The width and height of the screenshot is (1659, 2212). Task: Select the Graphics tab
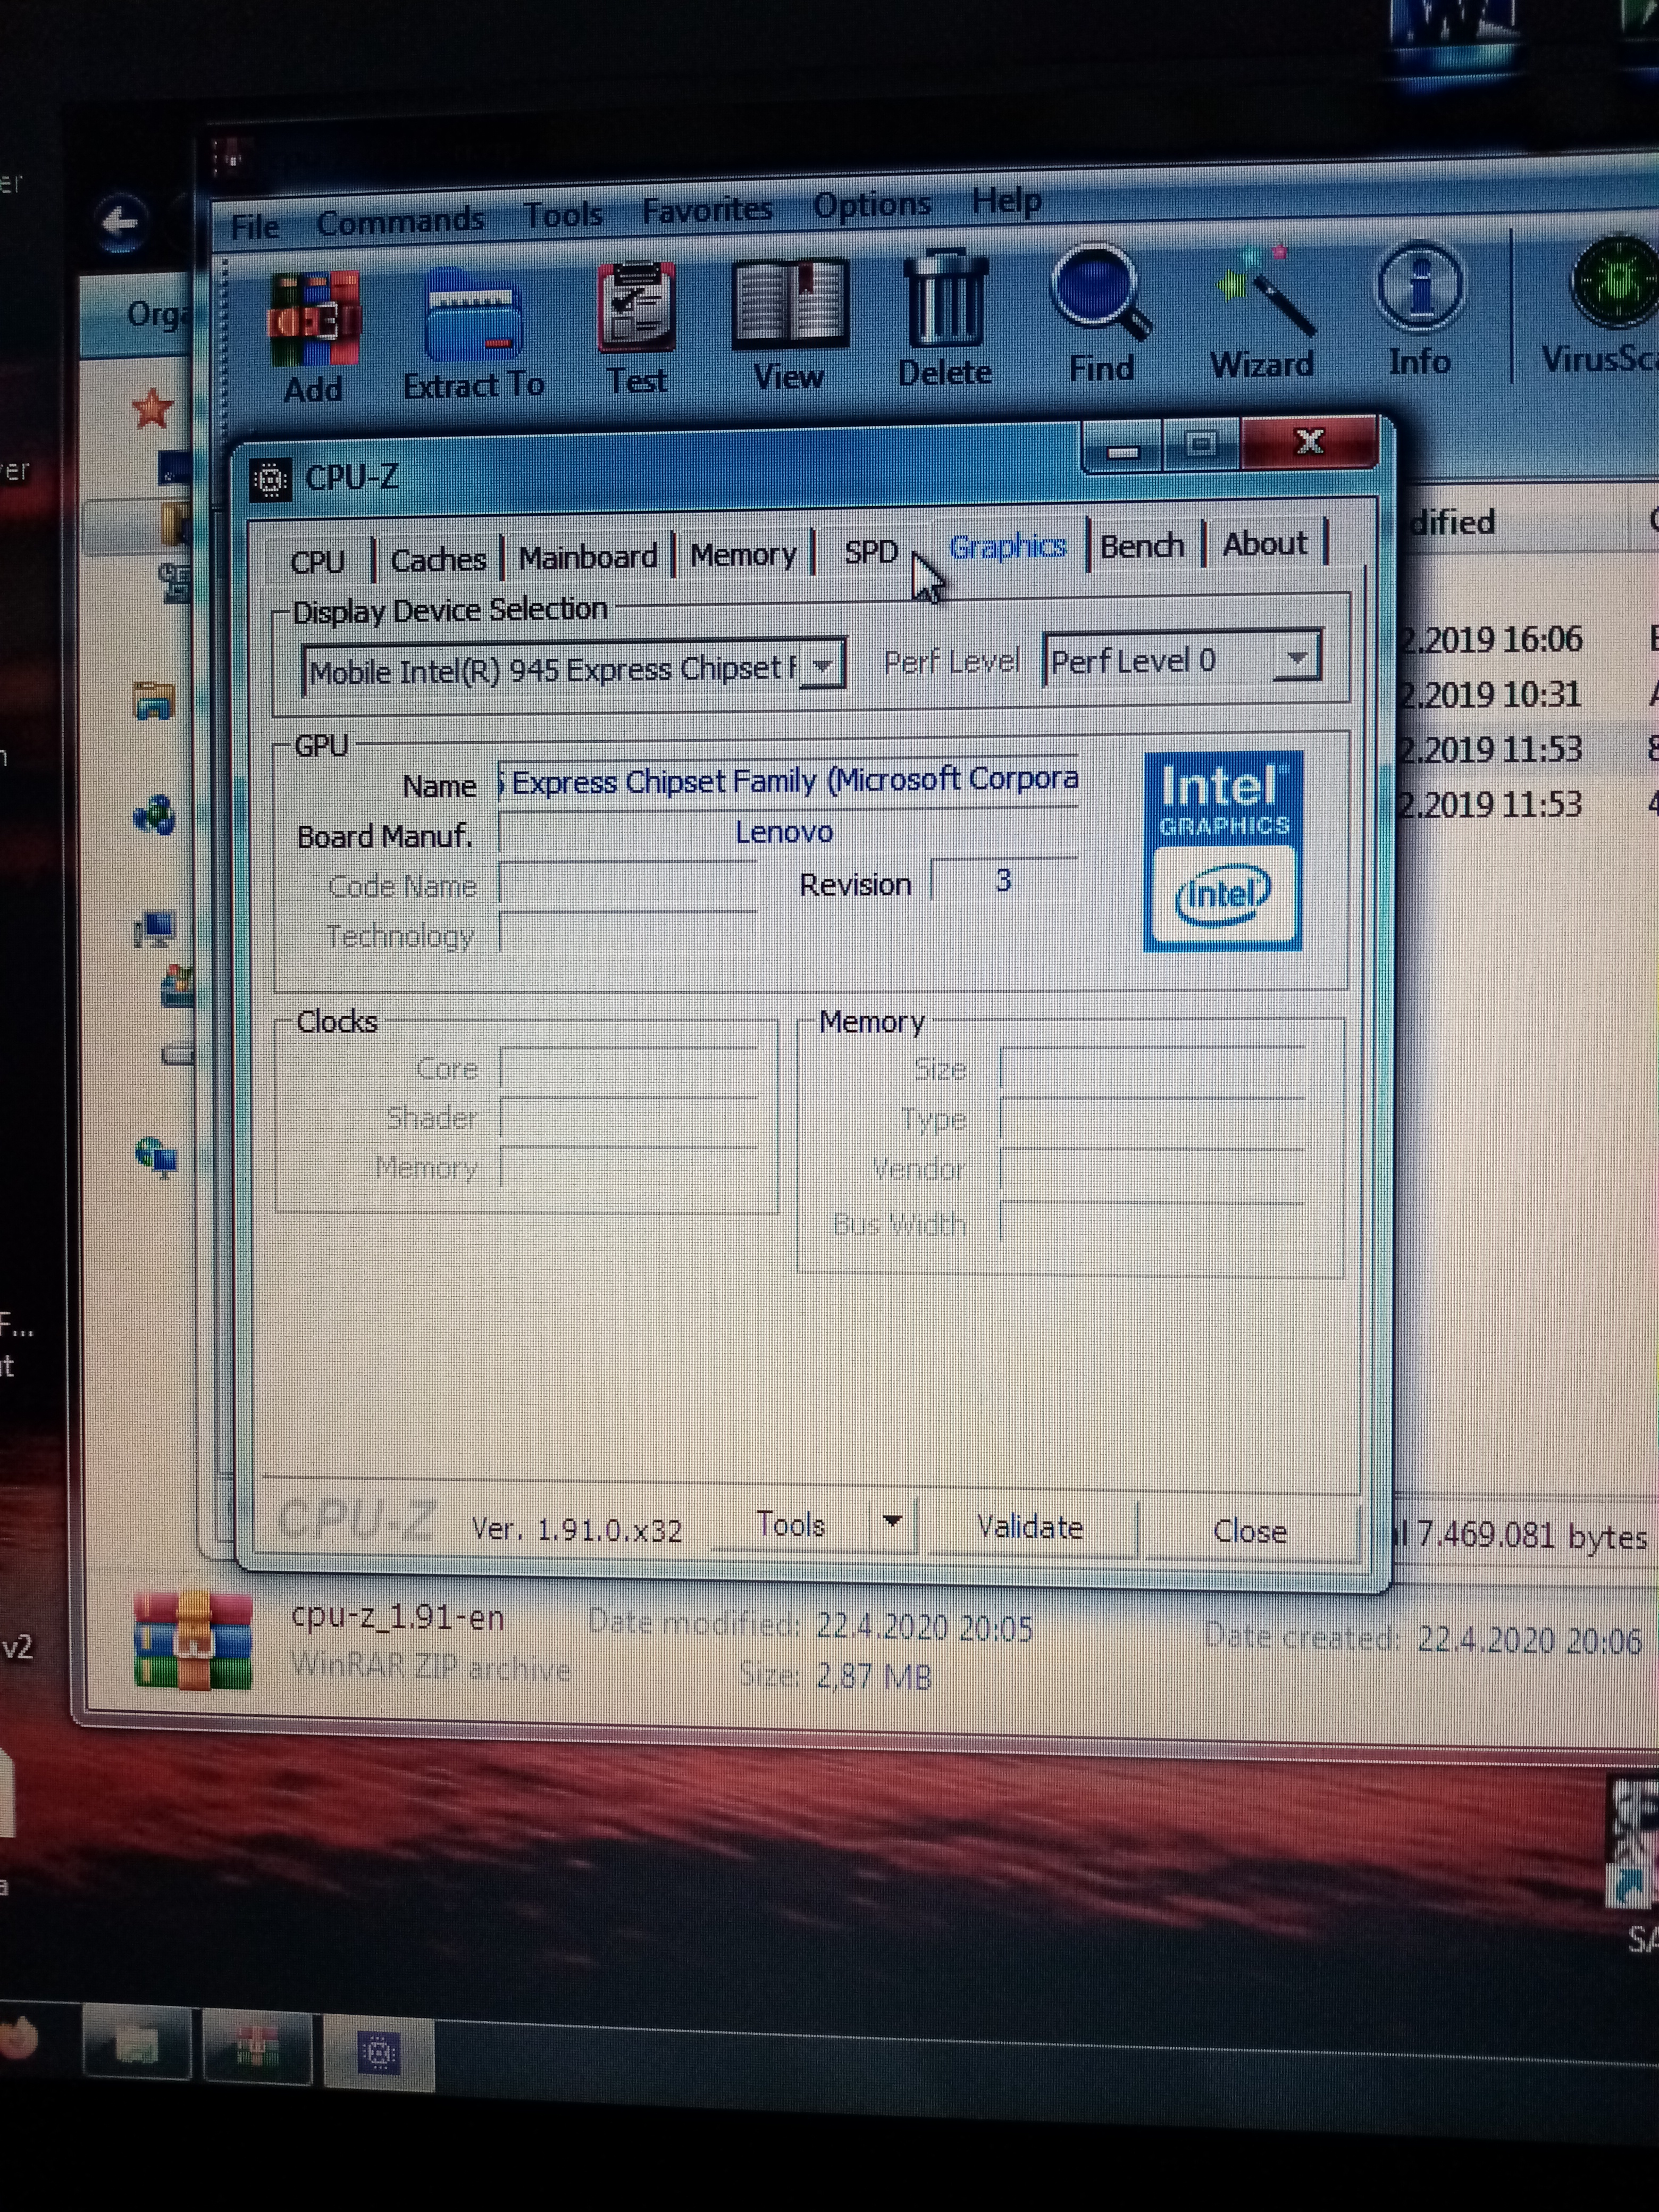pos(1008,547)
